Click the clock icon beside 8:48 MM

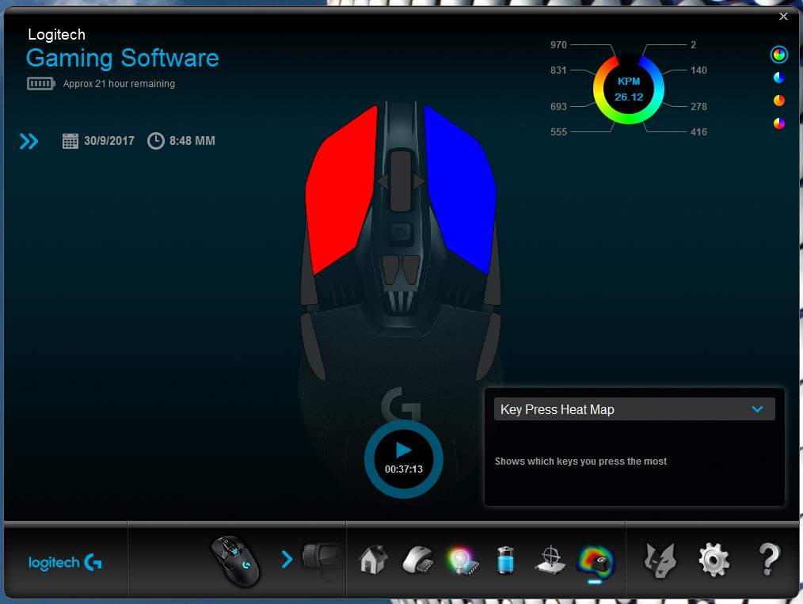tap(156, 141)
